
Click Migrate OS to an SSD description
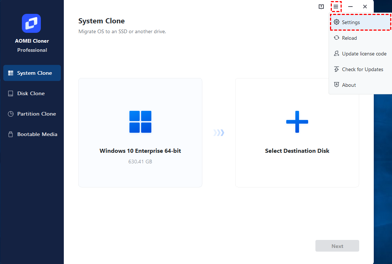(x=122, y=31)
